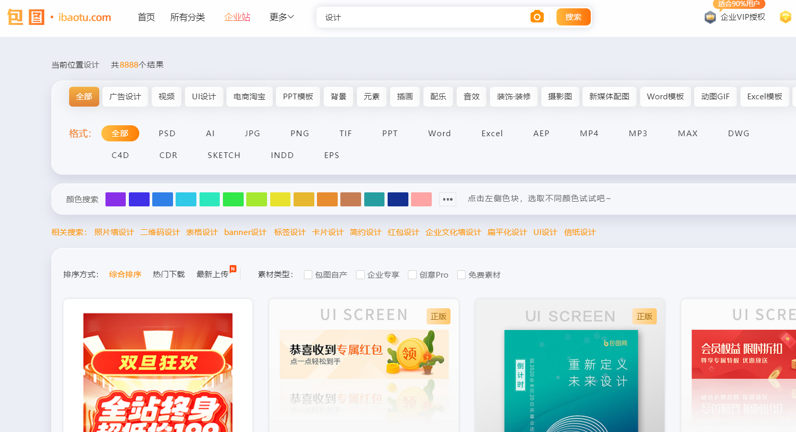Pick the bright green color swatch

[233, 199]
